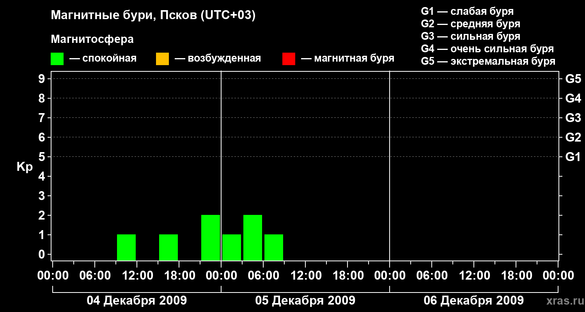Viewport: 585px width, 312px height.
Task: Click the orange excited magnetosphere legend swatch
Action: 162,59
